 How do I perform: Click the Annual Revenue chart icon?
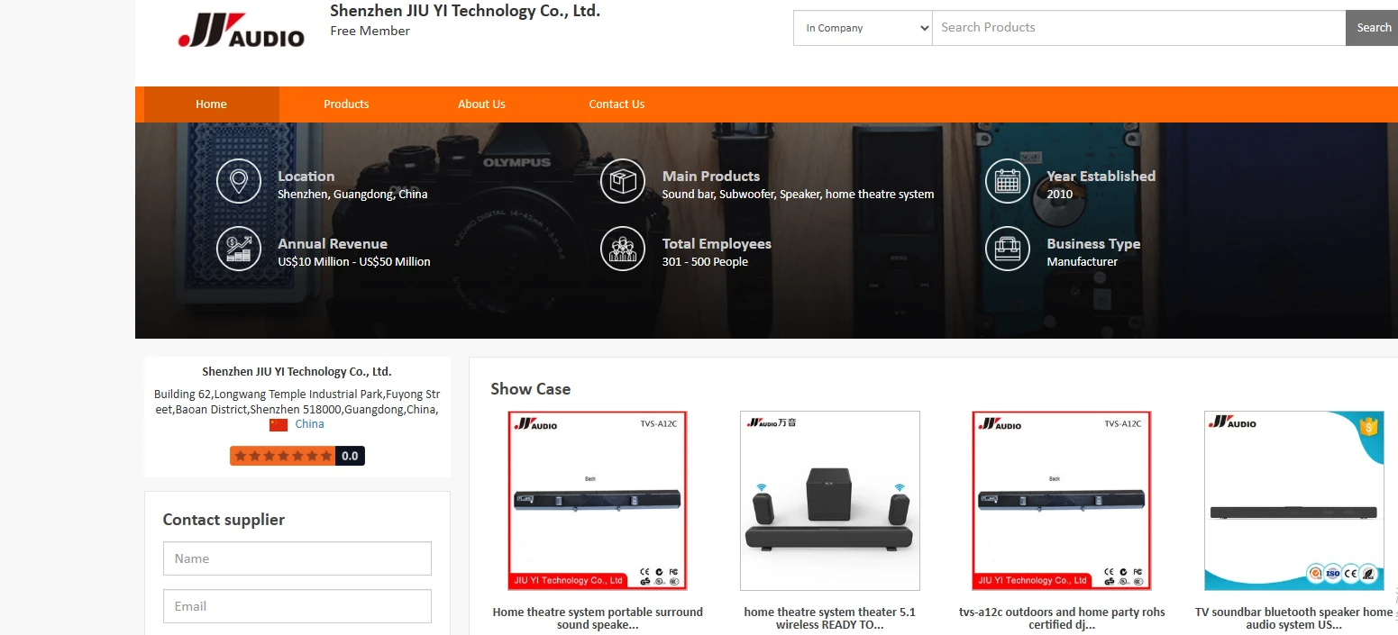click(239, 249)
